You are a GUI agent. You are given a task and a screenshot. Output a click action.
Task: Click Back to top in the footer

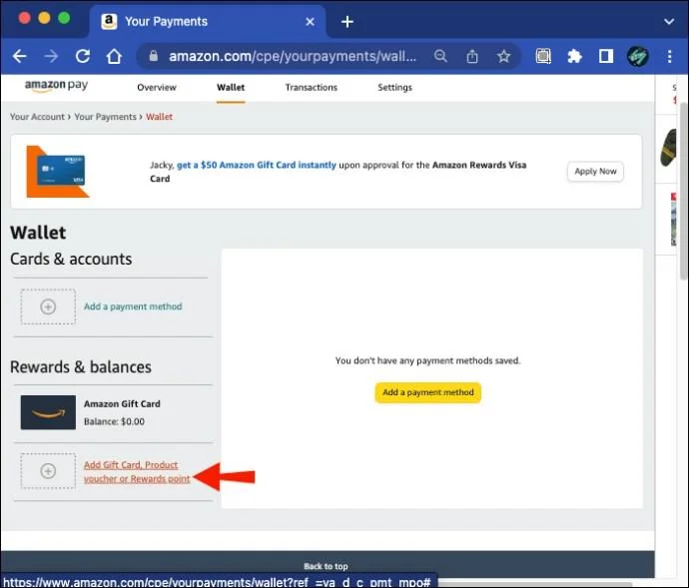pos(326,566)
